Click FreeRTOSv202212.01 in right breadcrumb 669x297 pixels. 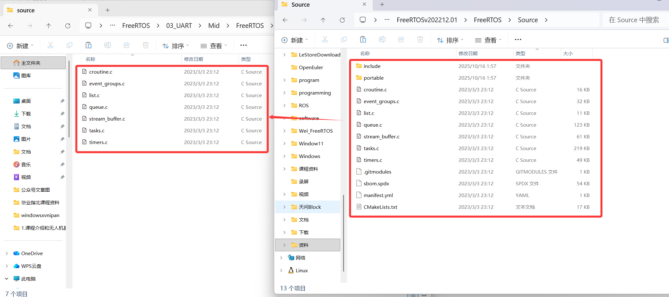[427, 20]
